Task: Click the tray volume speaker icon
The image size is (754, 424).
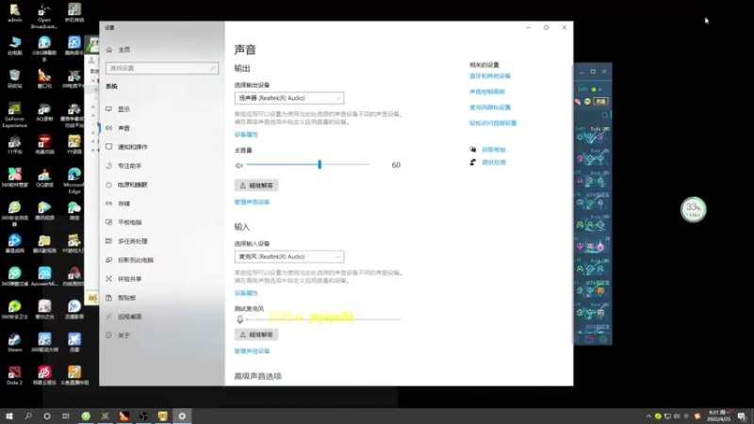Action: [x=677, y=416]
